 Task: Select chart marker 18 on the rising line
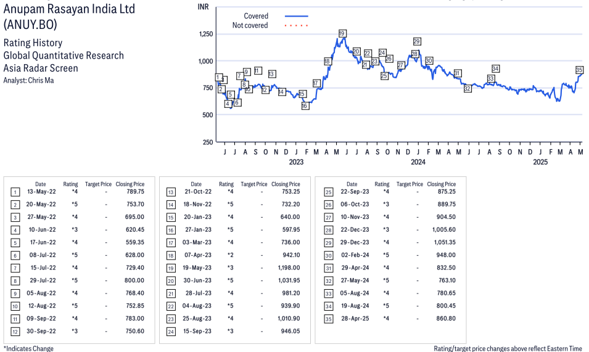coord(327,61)
